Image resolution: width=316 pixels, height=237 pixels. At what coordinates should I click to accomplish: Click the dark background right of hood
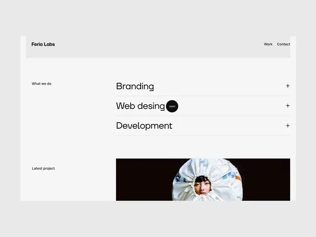coord(267,179)
